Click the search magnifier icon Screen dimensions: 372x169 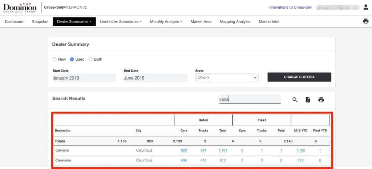pos(295,100)
